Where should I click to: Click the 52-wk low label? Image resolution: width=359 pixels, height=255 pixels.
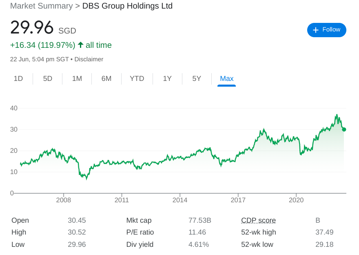[x=257, y=244]
